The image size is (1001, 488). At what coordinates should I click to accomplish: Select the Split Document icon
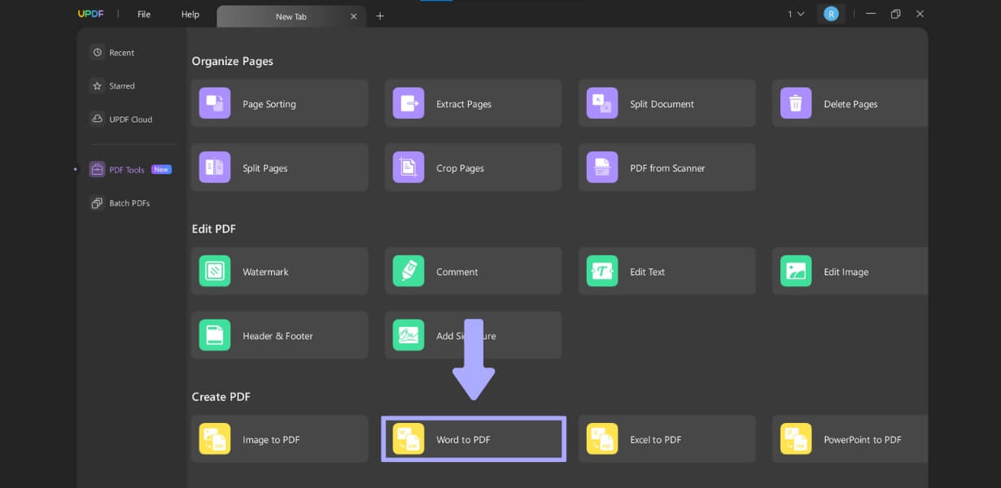[602, 103]
